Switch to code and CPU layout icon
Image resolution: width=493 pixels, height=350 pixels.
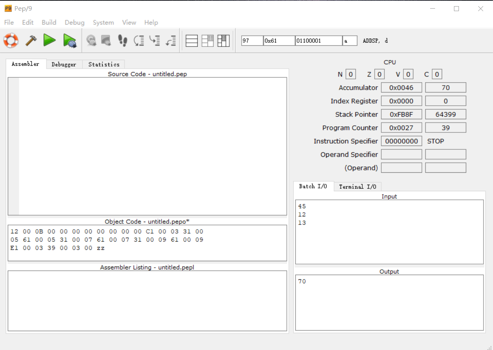tap(207, 41)
